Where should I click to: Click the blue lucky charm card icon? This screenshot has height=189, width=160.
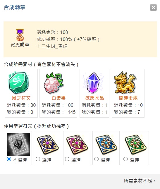pyautogui.click(x=106, y=145)
